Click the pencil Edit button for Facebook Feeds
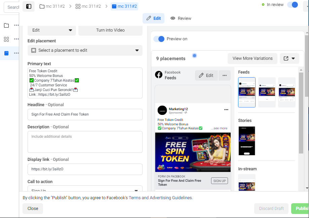The height and width of the screenshot is (218, 309). pyautogui.click(x=206, y=76)
